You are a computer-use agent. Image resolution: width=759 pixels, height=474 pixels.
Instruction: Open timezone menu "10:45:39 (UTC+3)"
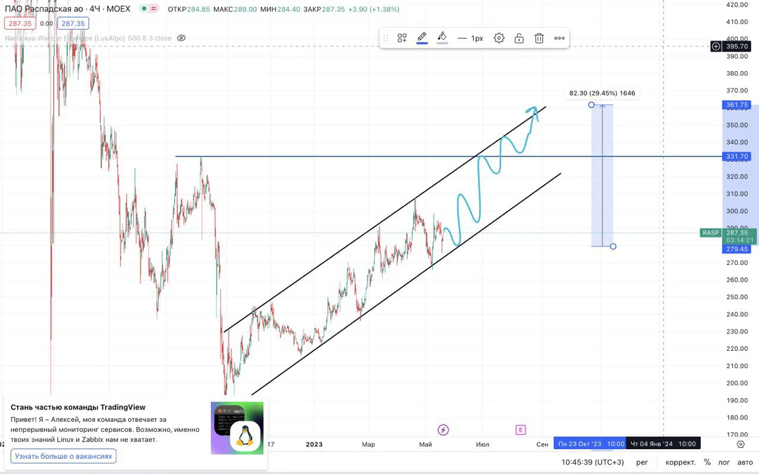coord(593,462)
